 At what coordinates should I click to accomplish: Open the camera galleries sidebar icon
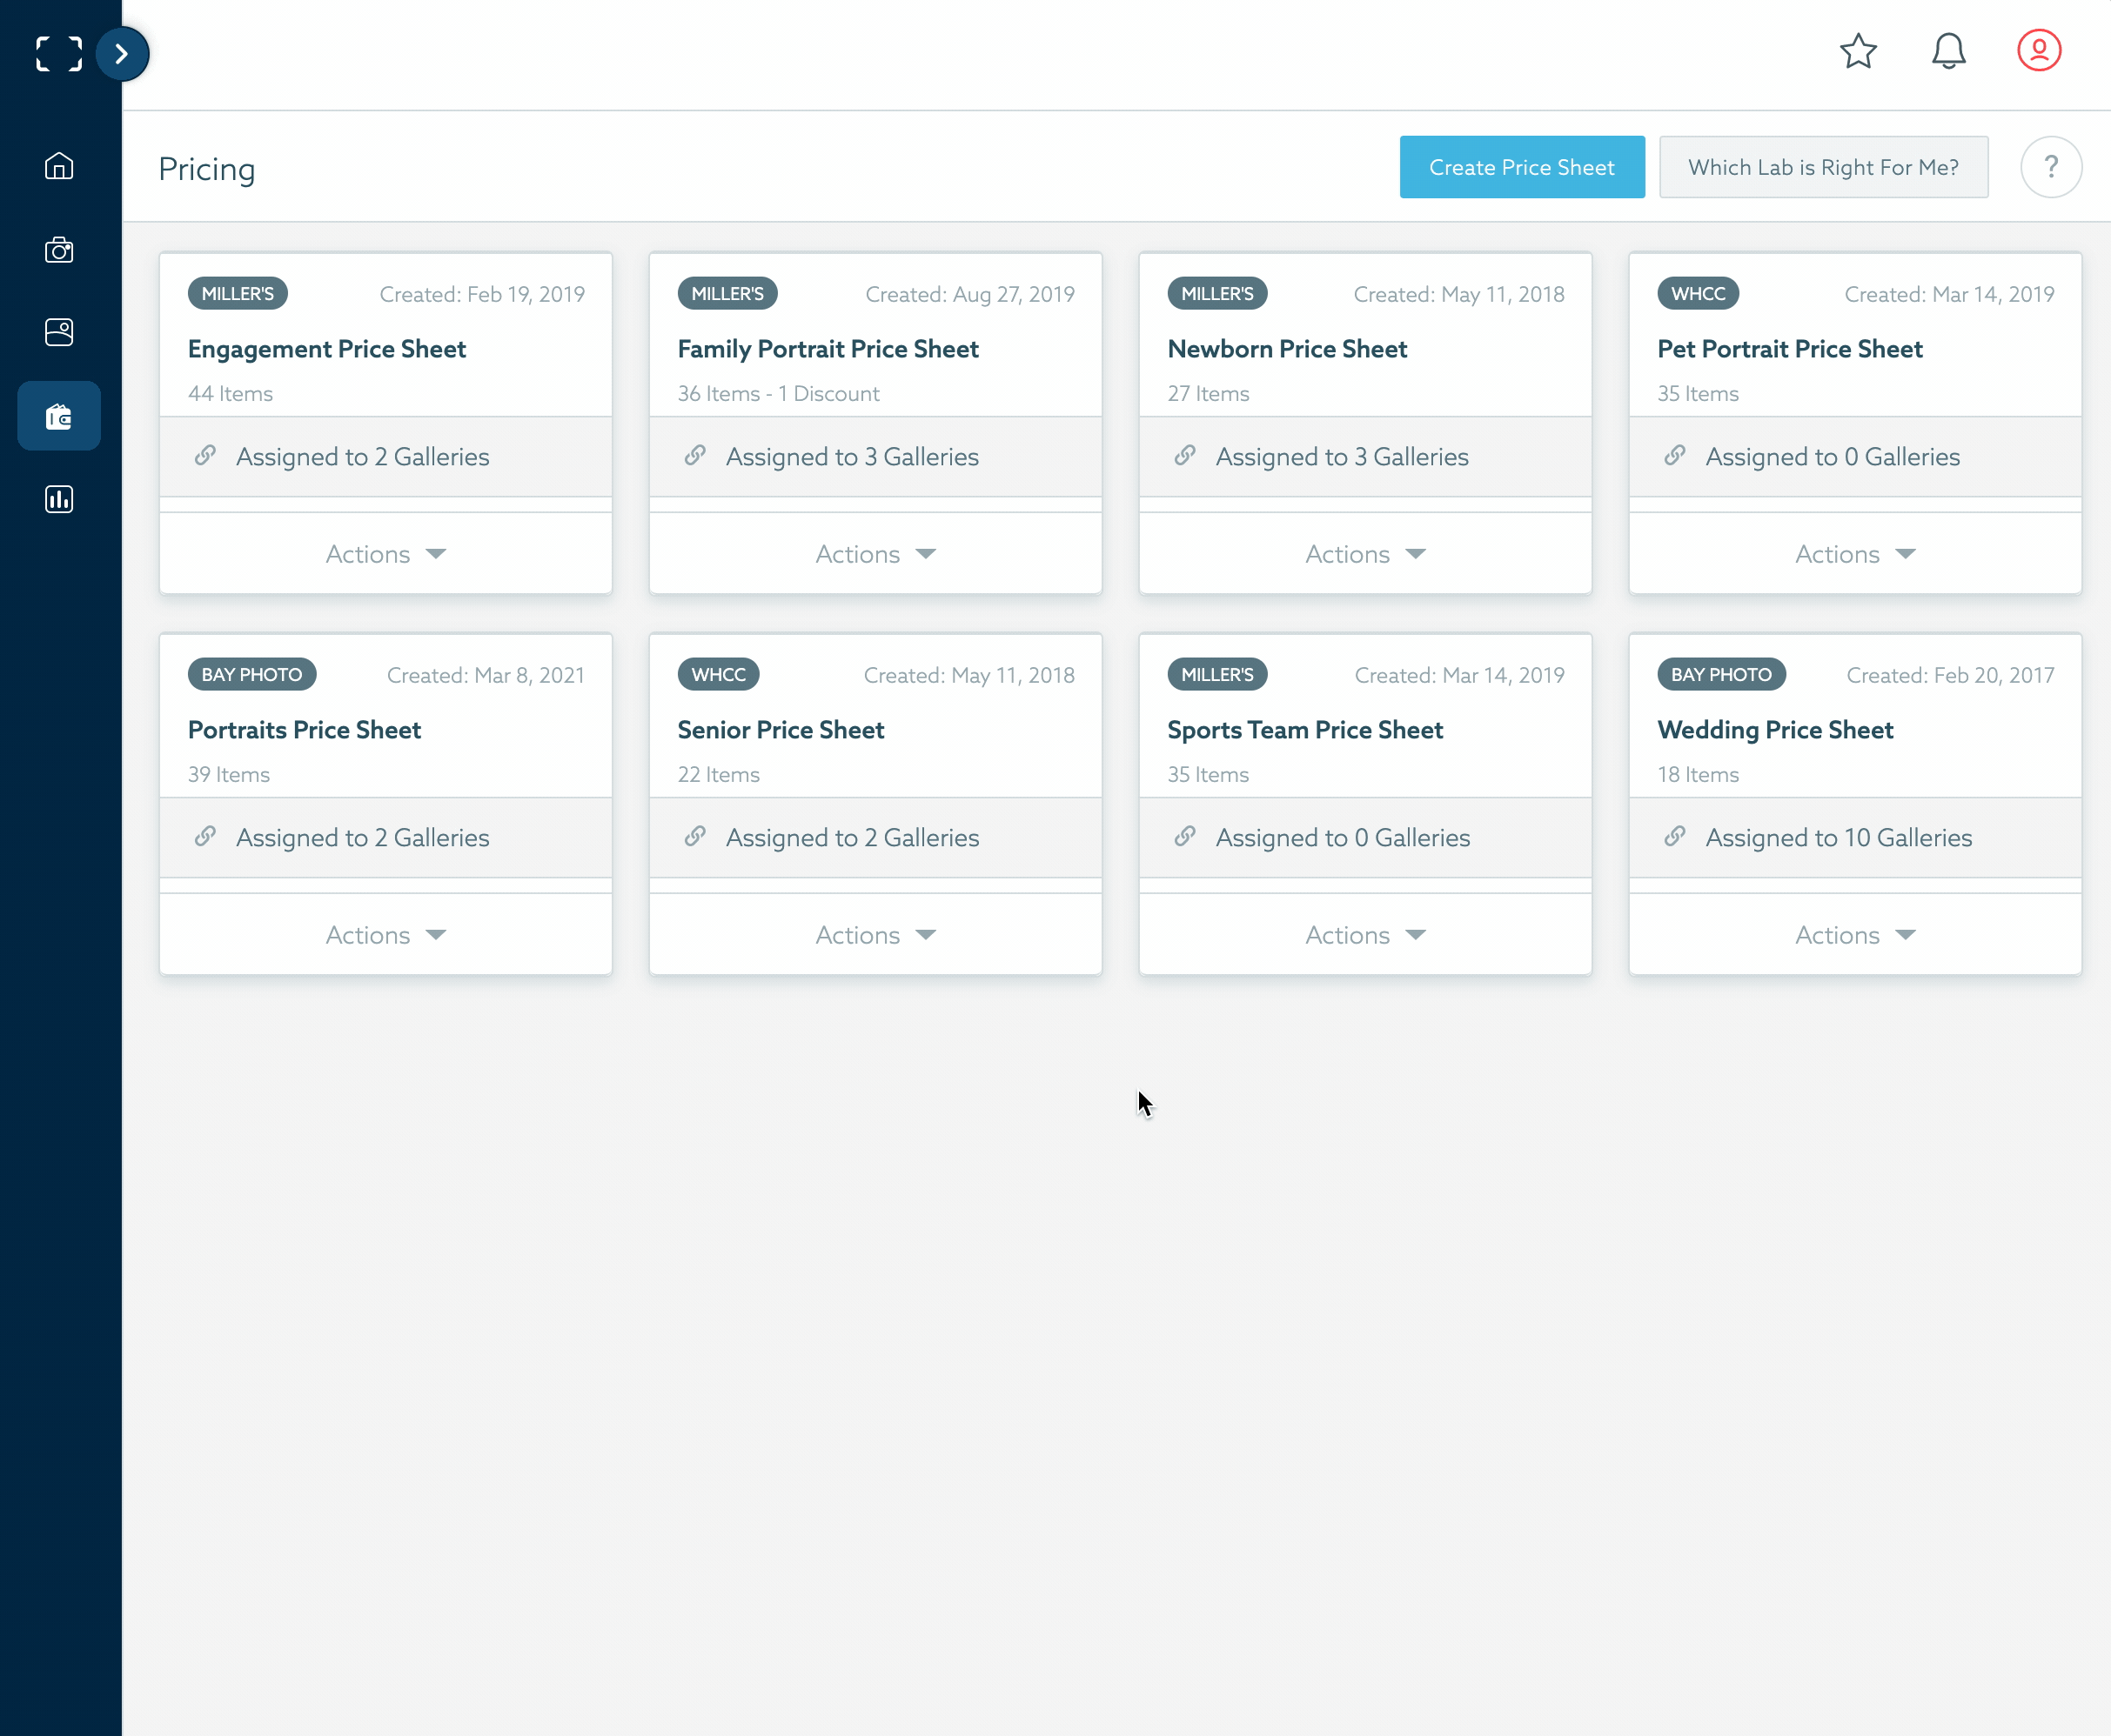pyautogui.click(x=59, y=250)
